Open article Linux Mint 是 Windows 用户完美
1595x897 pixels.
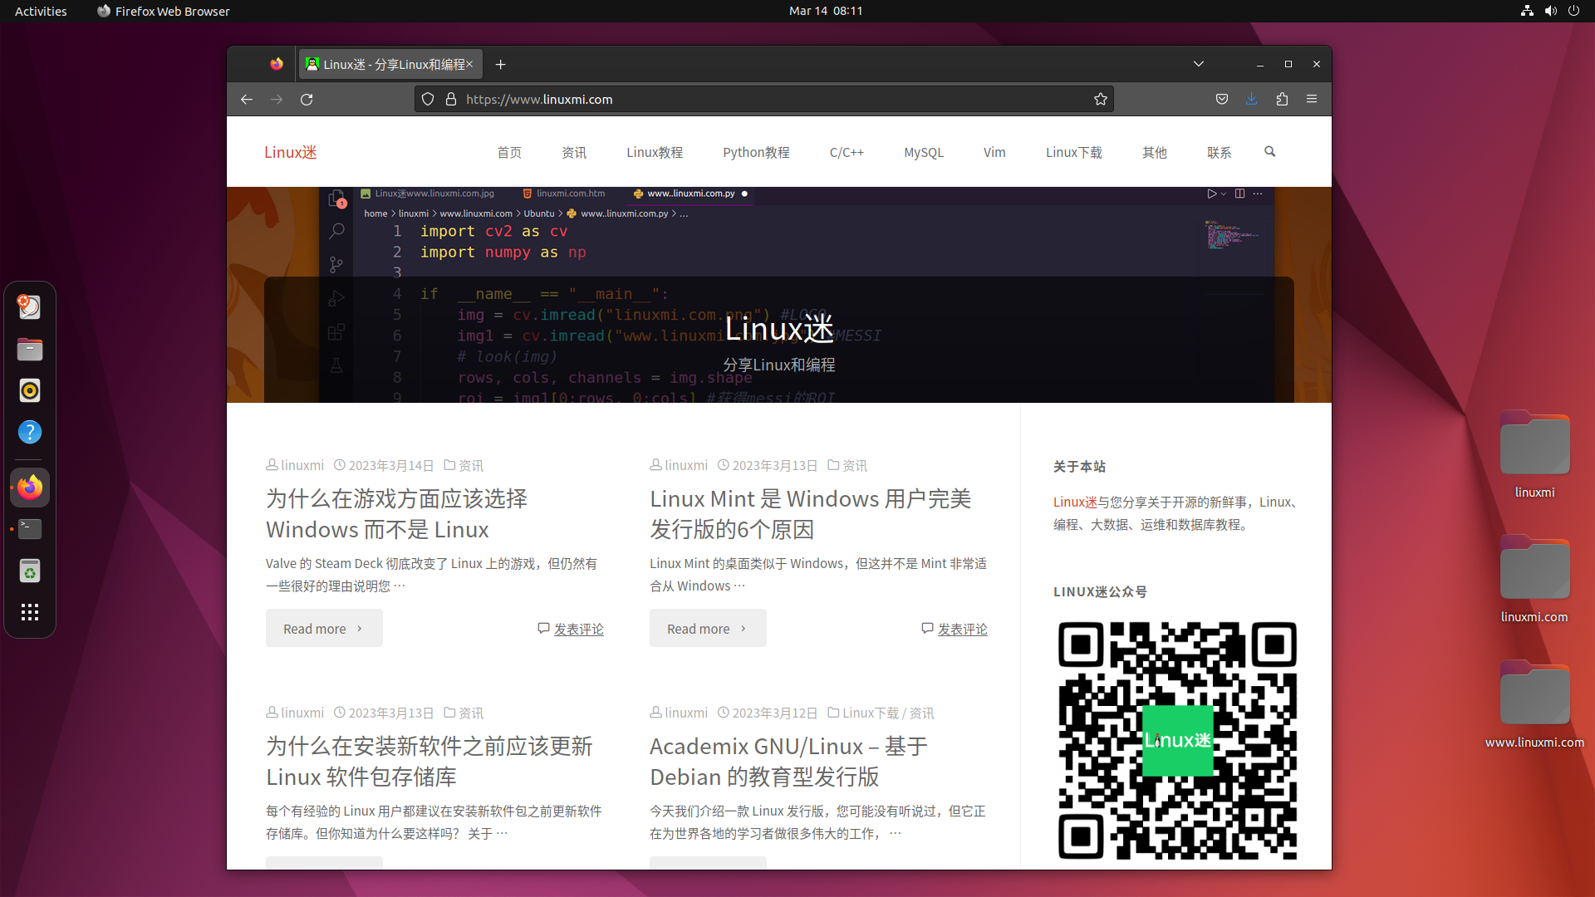coord(810,514)
